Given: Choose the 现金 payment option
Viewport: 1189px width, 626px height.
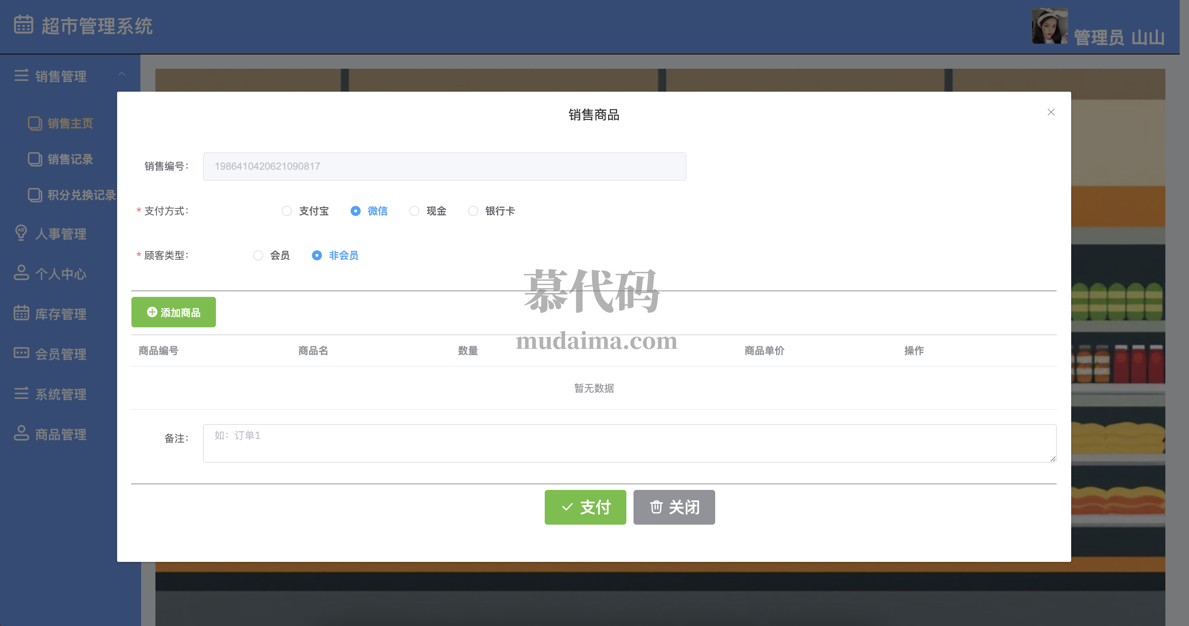Looking at the screenshot, I should pos(414,211).
